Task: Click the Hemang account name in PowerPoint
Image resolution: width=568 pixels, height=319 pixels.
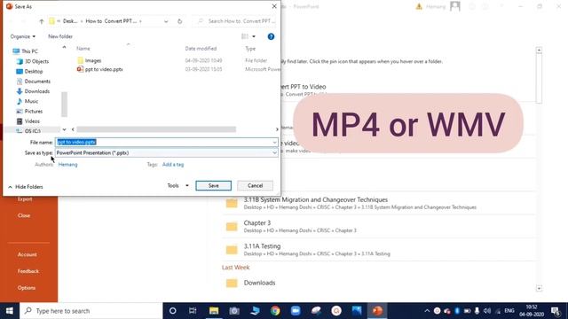Action: coord(436,6)
